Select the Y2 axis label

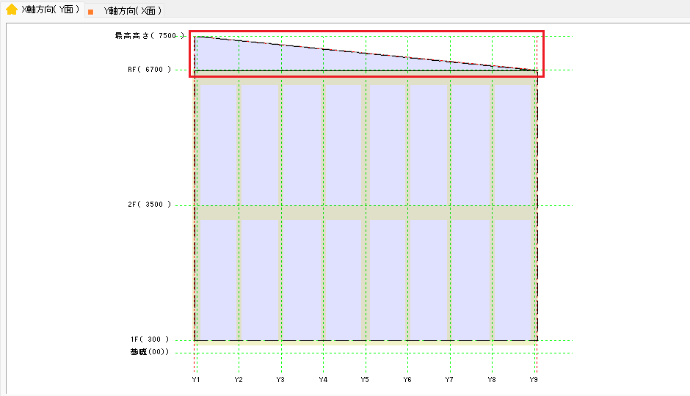tap(239, 380)
